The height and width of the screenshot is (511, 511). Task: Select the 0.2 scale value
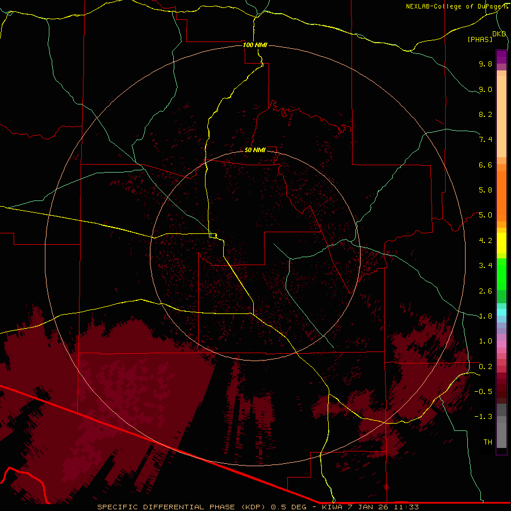pyautogui.click(x=485, y=367)
